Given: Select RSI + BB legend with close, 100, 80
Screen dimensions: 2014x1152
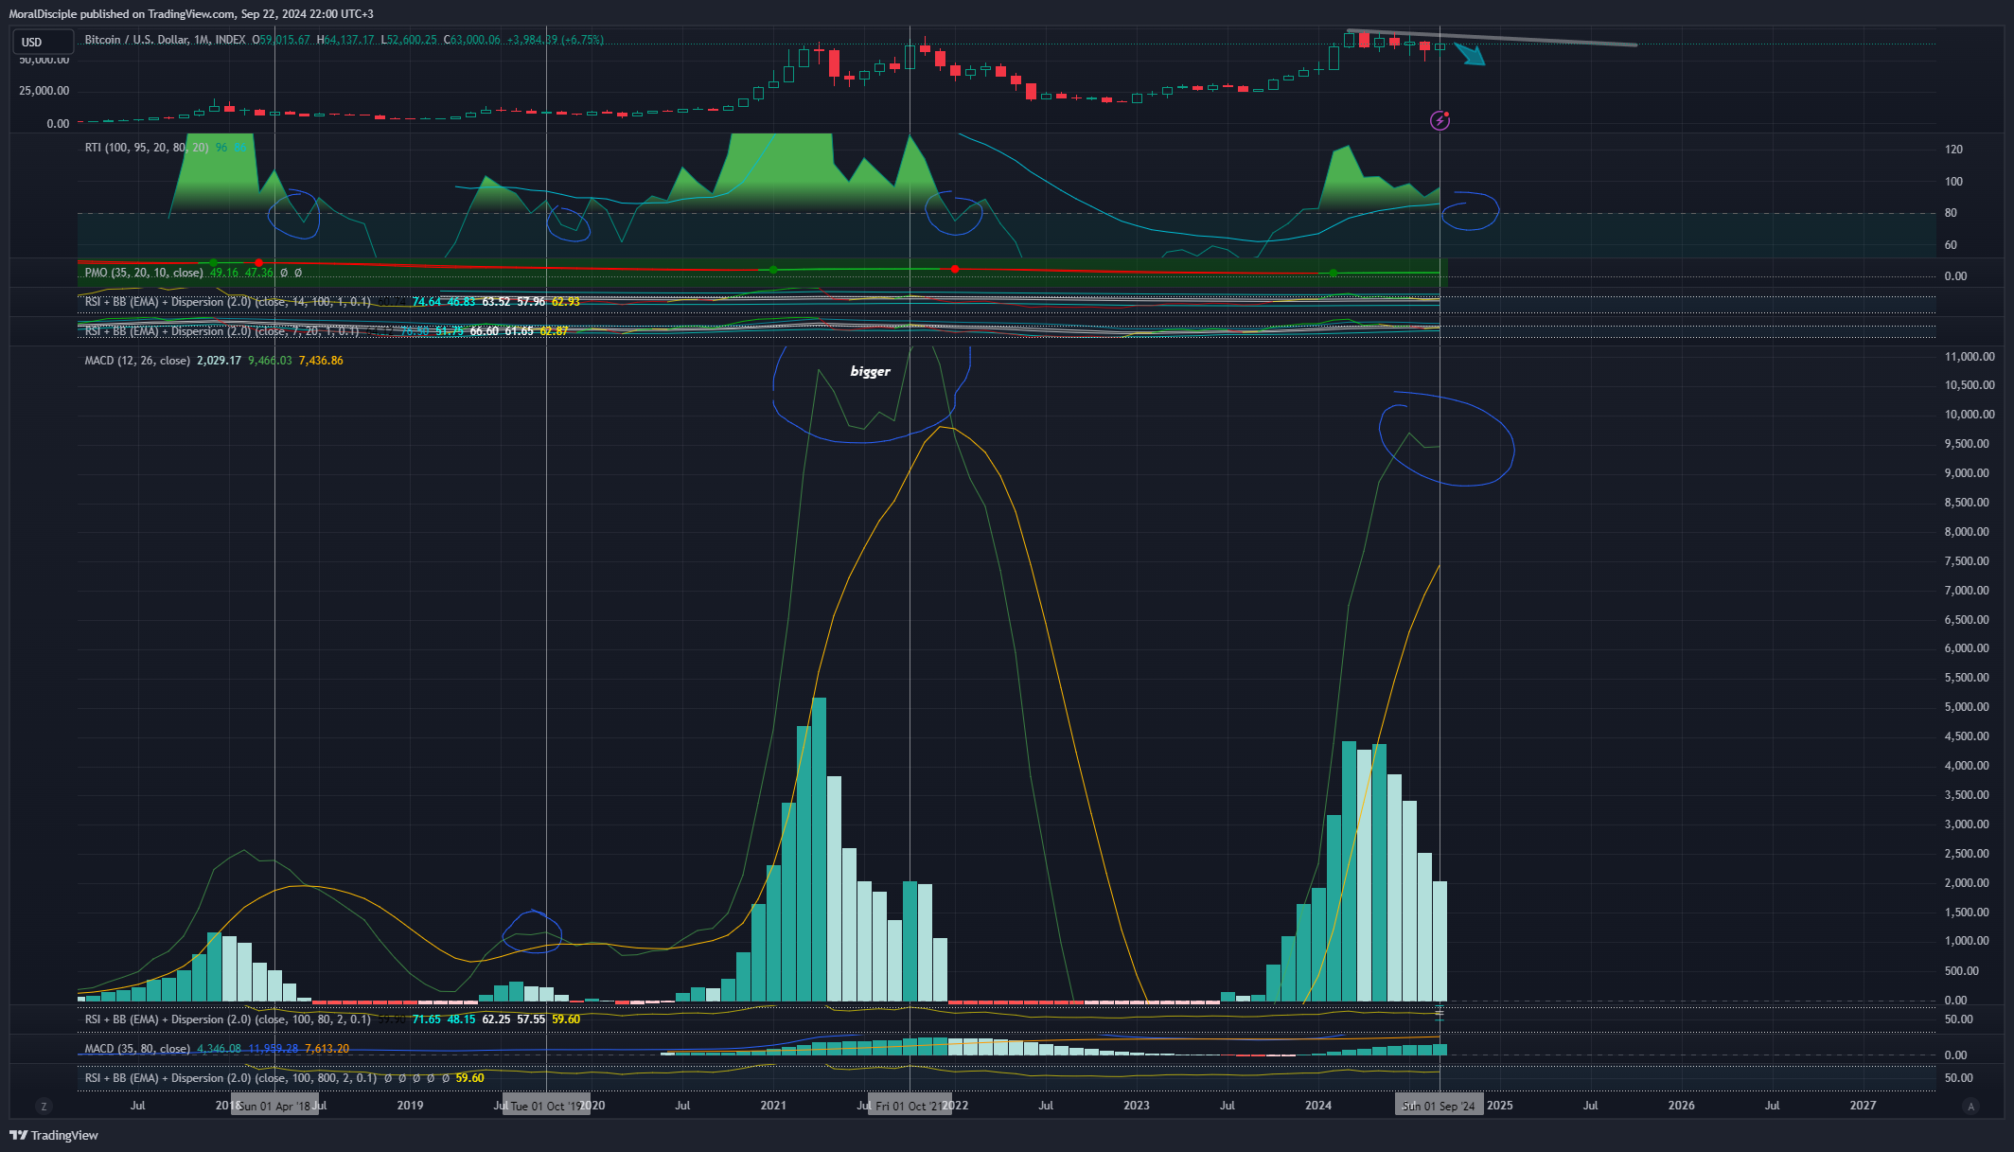Looking at the screenshot, I should tap(228, 1019).
